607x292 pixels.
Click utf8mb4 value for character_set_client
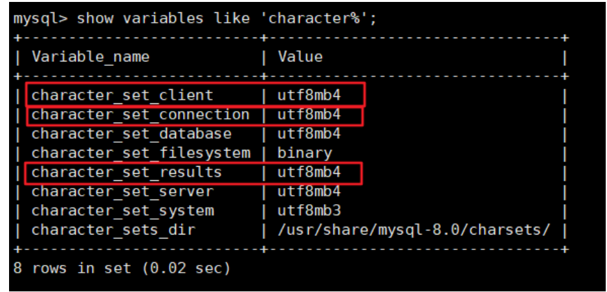309,95
